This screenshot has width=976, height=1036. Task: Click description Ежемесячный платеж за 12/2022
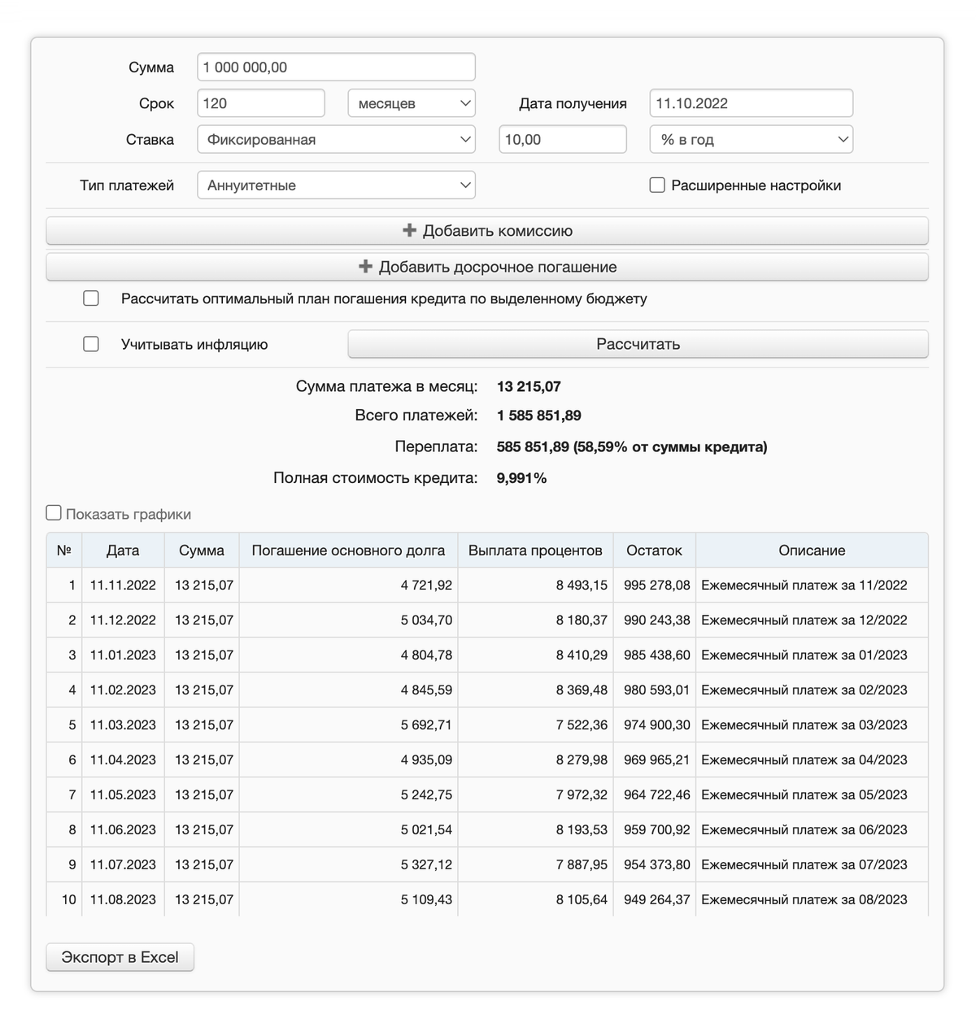click(x=804, y=620)
